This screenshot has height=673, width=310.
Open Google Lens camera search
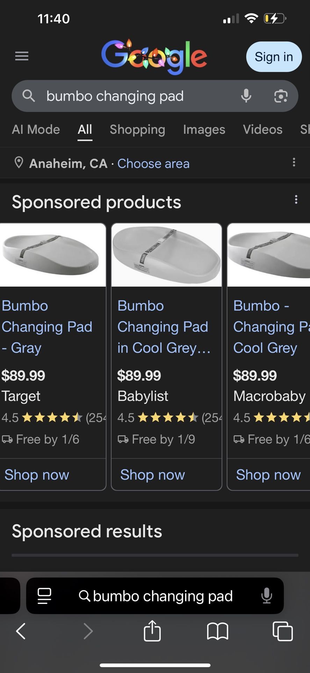[x=281, y=96]
